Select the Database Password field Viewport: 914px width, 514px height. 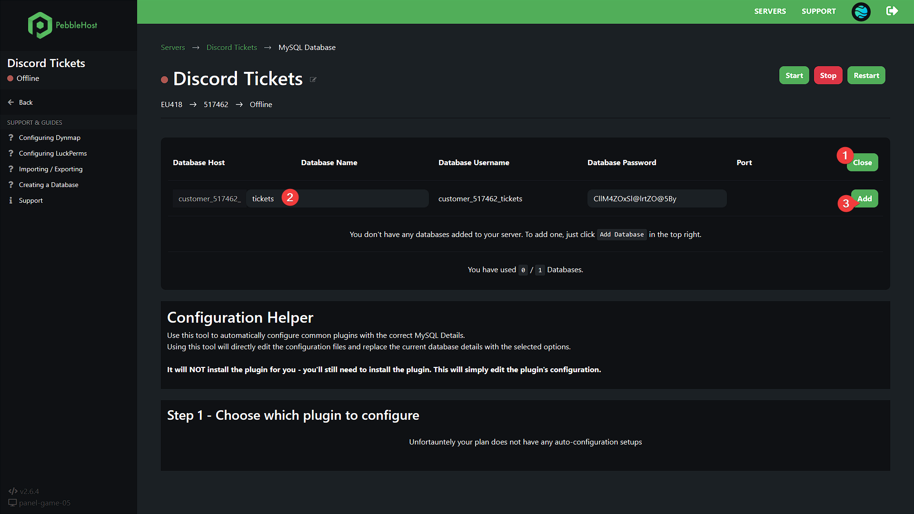[656, 198]
